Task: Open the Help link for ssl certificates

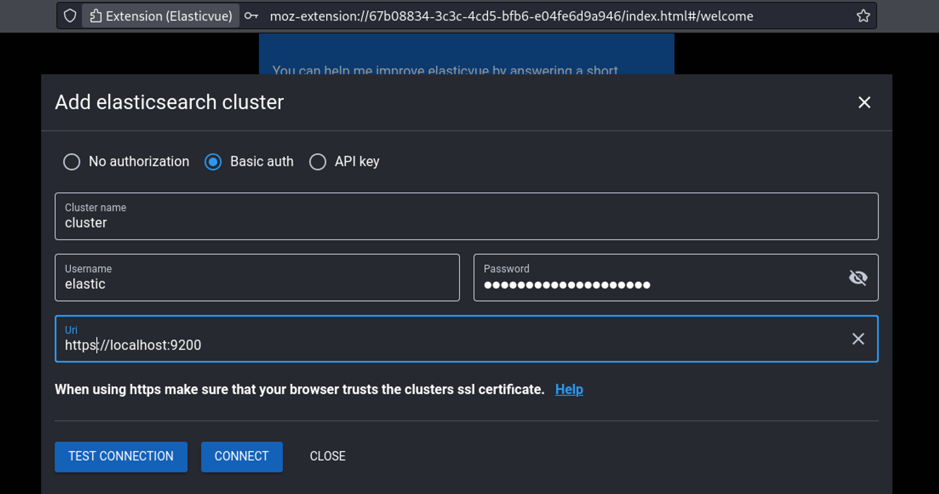Action: click(569, 389)
